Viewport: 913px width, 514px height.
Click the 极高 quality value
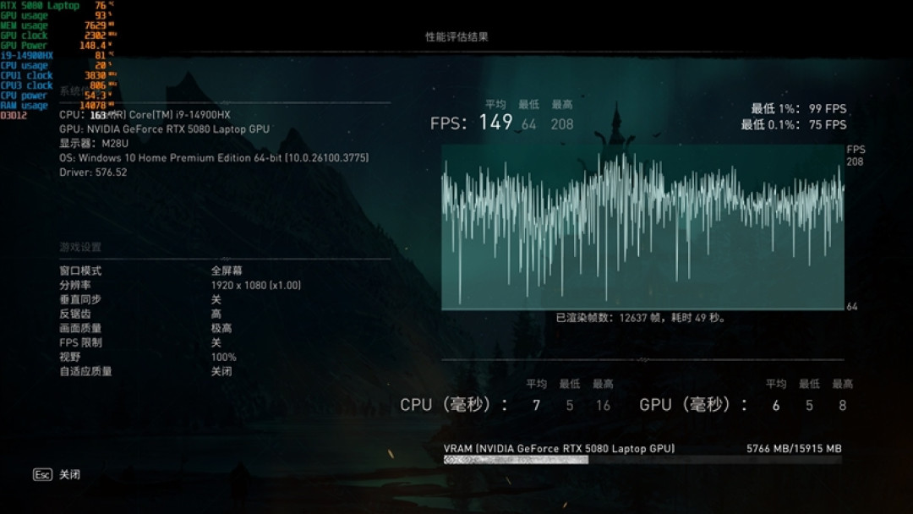(221, 328)
